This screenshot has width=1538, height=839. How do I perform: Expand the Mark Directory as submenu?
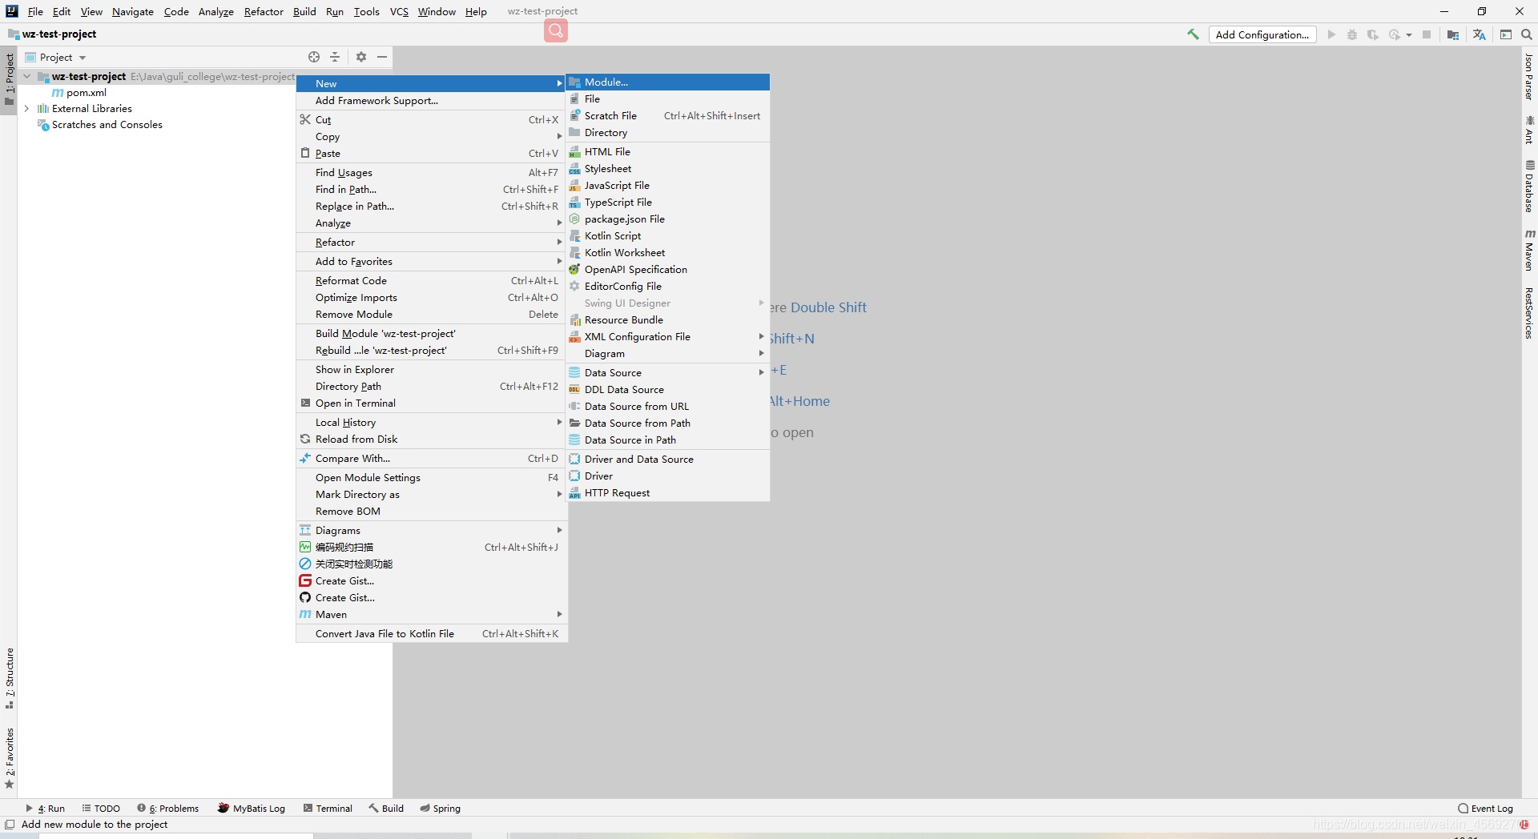[432, 495]
